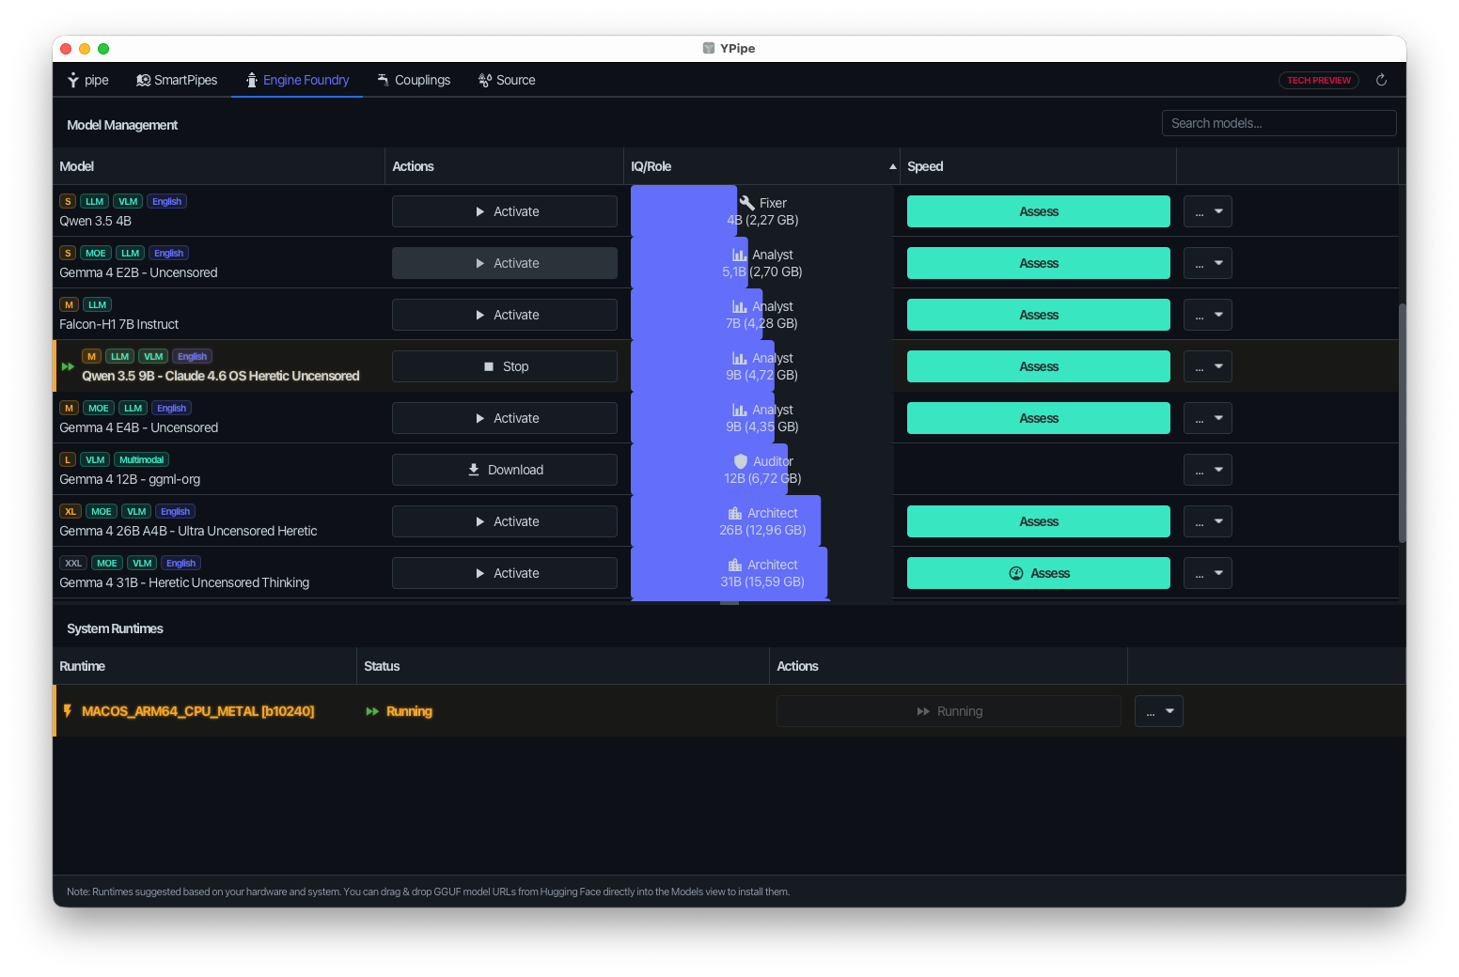Image resolution: width=1459 pixels, height=977 pixels.
Task: Click the Speed column header
Action: tap(1038, 166)
